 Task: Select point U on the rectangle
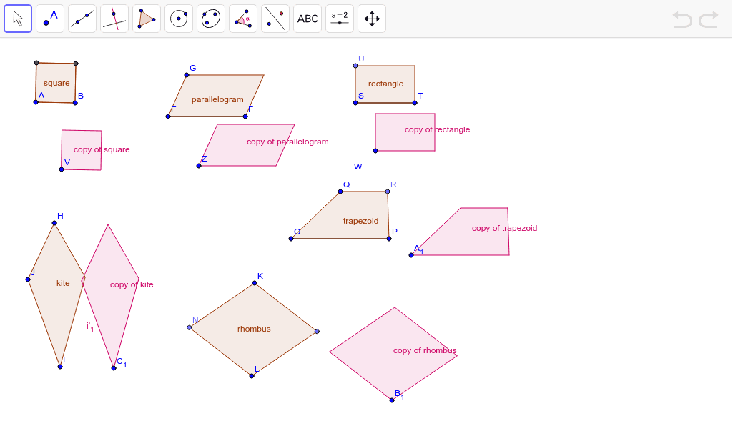click(x=355, y=66)
